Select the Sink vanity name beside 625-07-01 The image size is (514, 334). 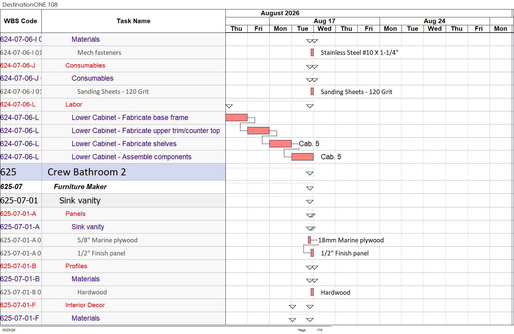[80, 200]
